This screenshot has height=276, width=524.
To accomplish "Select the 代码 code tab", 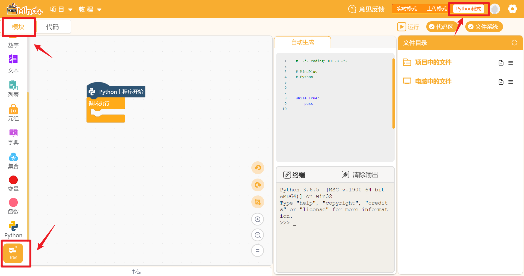I will 52,27.
